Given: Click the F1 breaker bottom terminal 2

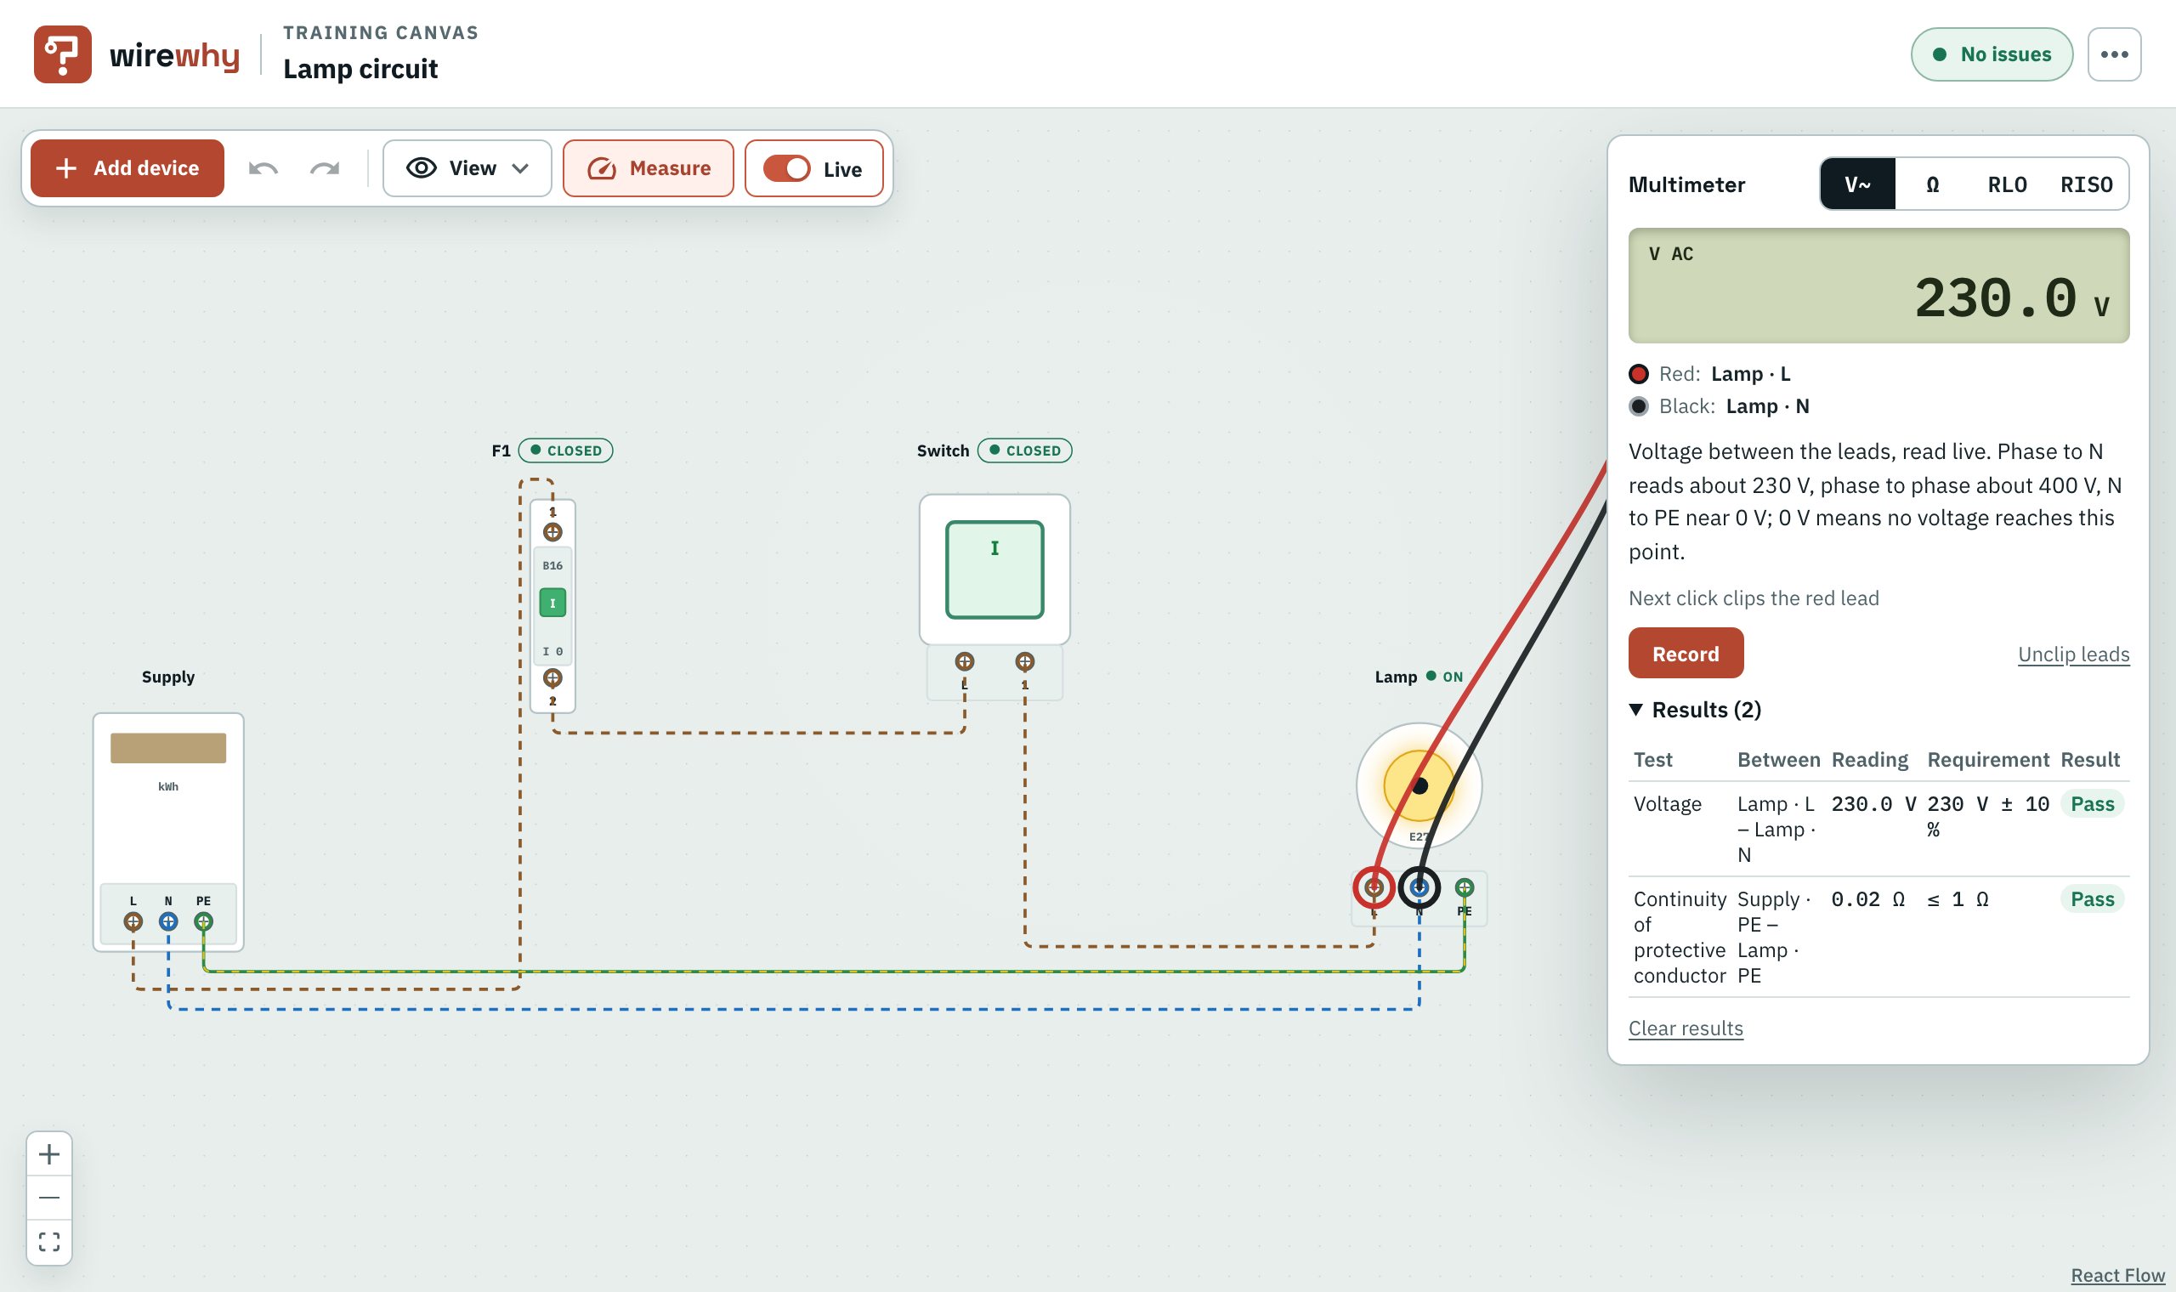Looking at the screenshot, I should click(552, 677).
